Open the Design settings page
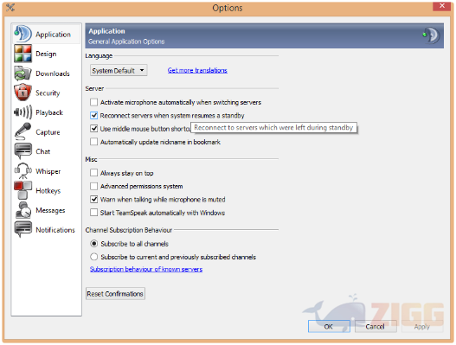456x345 pixels. (x=46, y=54)
